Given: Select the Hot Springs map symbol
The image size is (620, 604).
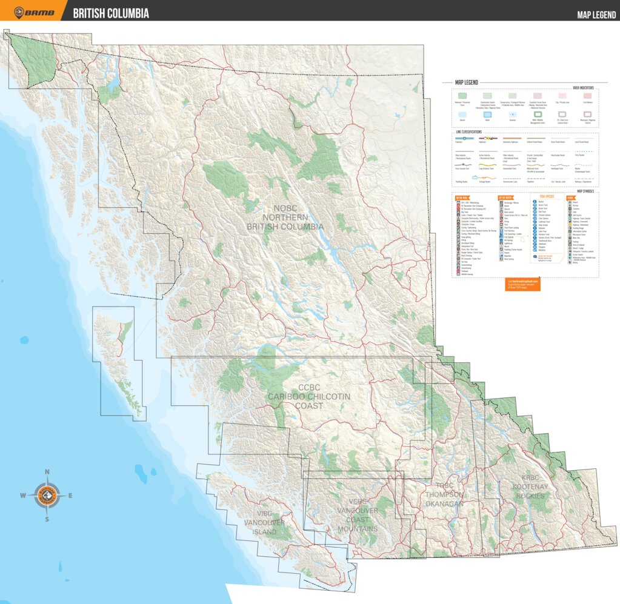Looking at the screenshot, I should click(x=500, y=240).
